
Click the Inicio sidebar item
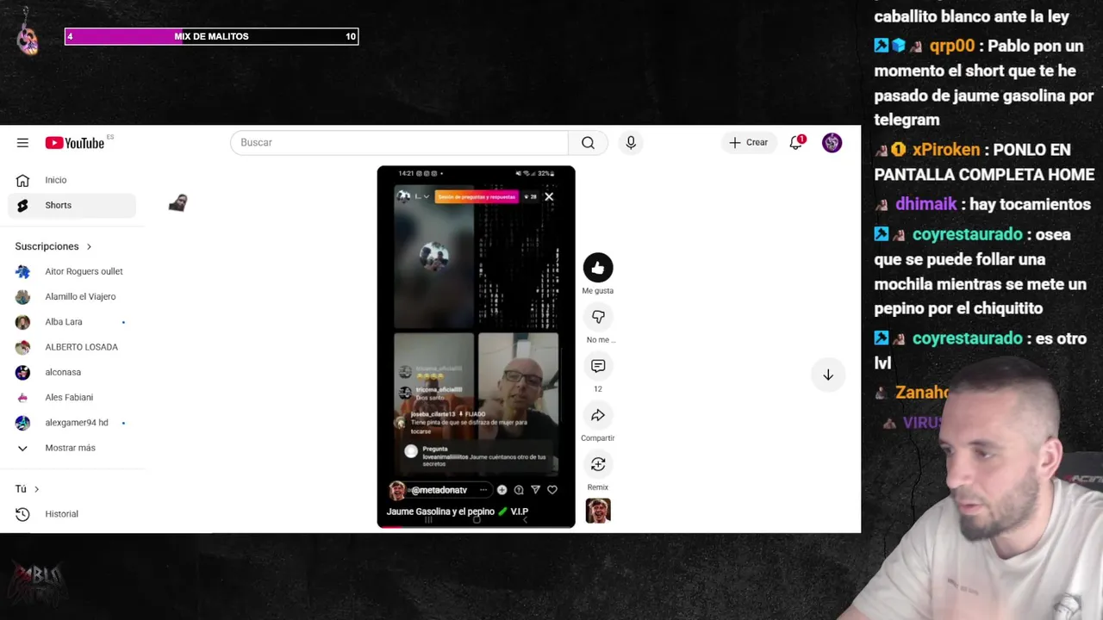[x=72, y=180]
